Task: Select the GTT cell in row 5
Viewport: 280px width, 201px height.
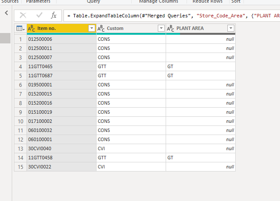Action: (131, 76)
